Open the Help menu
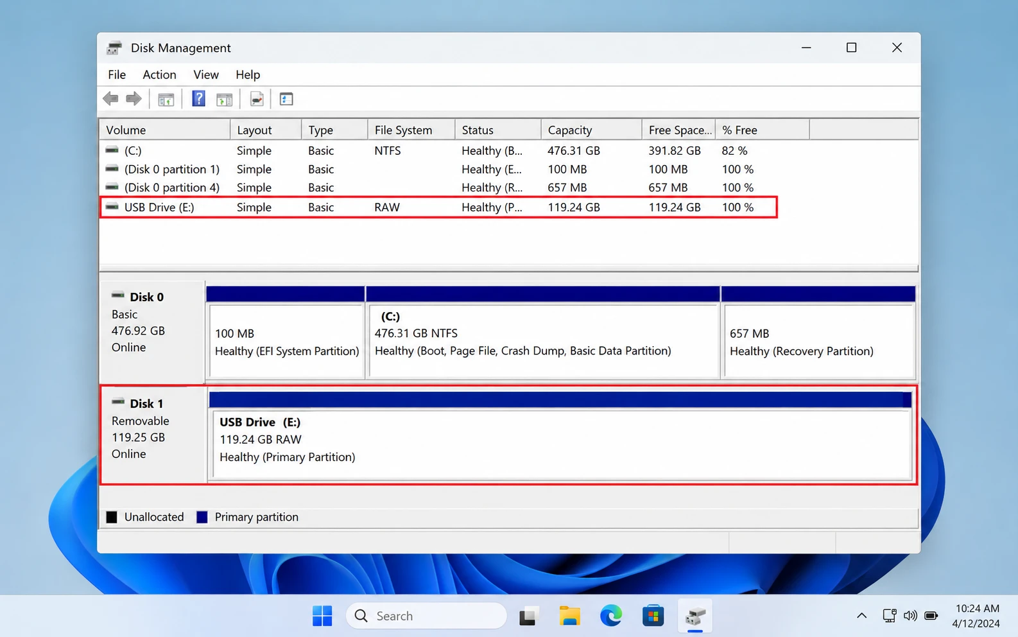The width and height of the screenshot is (1018, 637). [248, 74]
